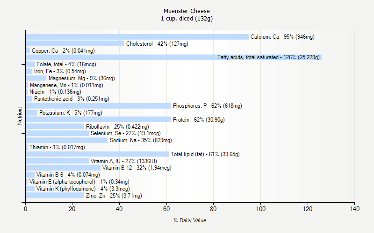Screen dimensions: 374x233
Task: Select the Cholesterol 42% bar label
Action: pos(157,44)
